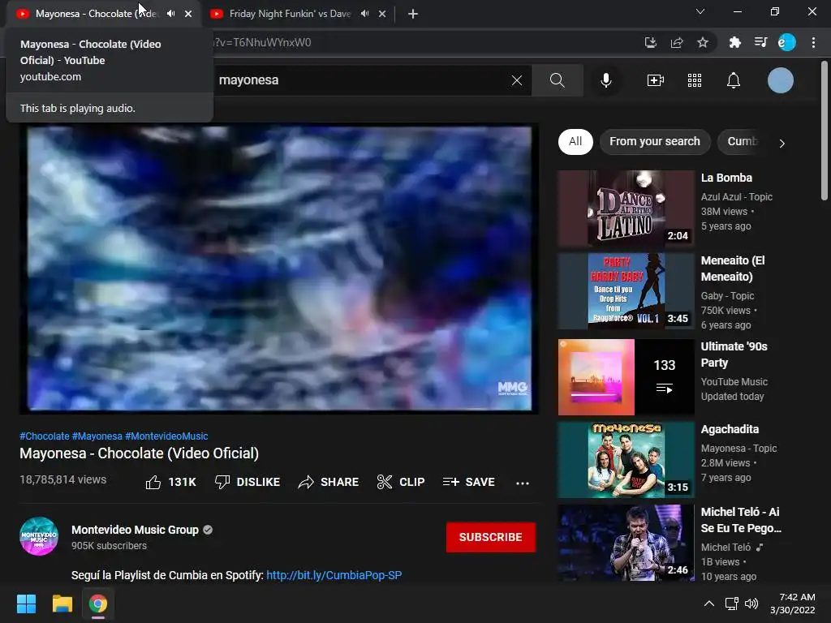Open Chrome three-dot menu

pyautogui.click(x=813, y=42)
